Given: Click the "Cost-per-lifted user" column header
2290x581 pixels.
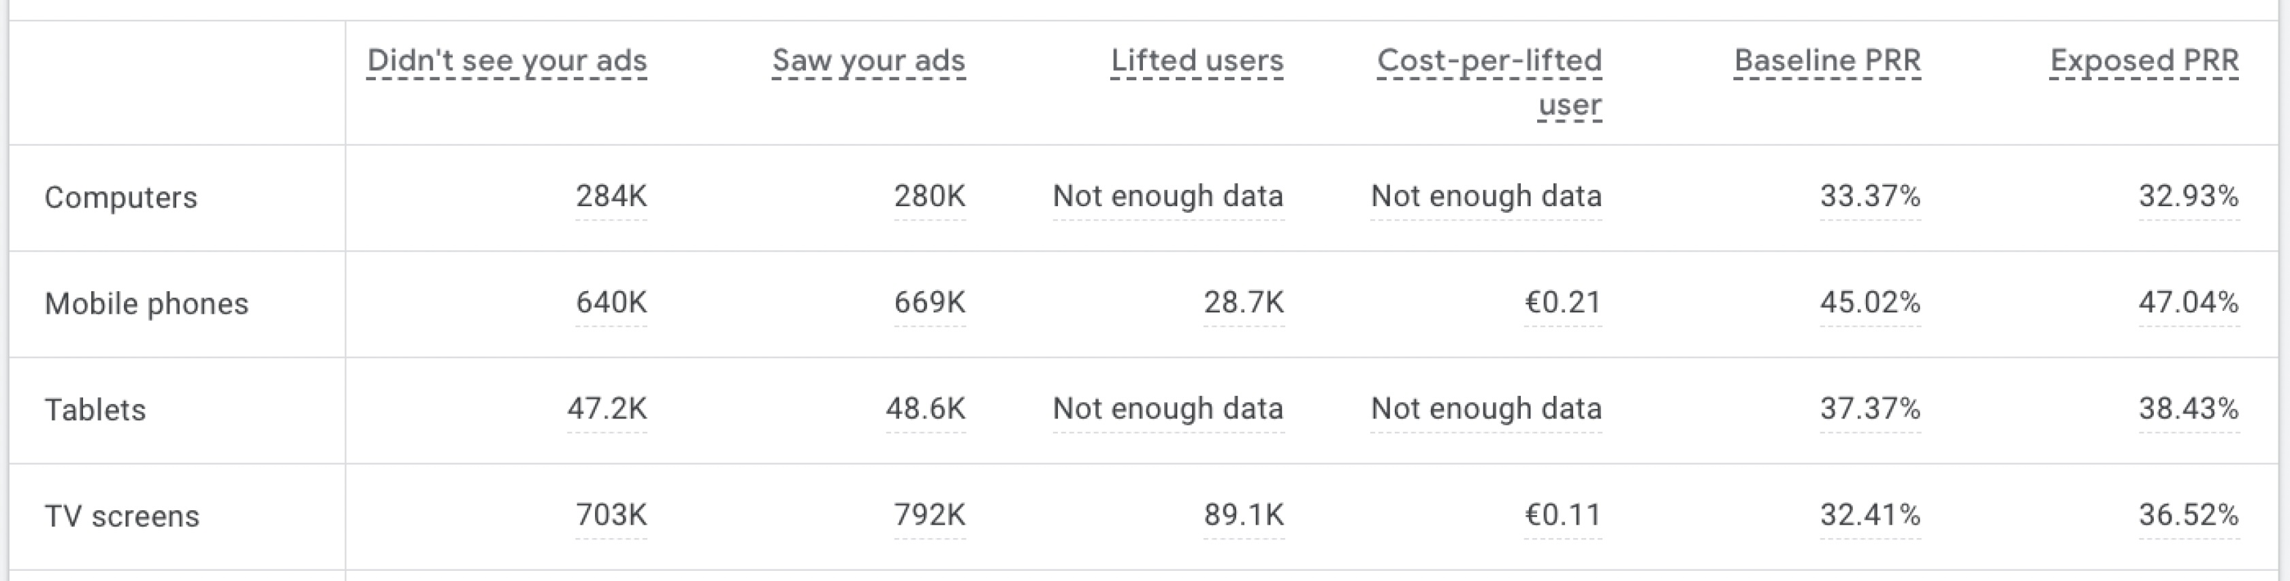Looking at the screenshot, I should click(1489, 82).
